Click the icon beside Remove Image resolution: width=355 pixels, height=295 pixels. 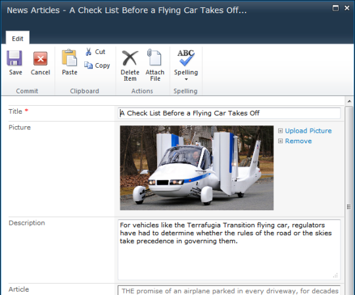(x=280, y=141)
